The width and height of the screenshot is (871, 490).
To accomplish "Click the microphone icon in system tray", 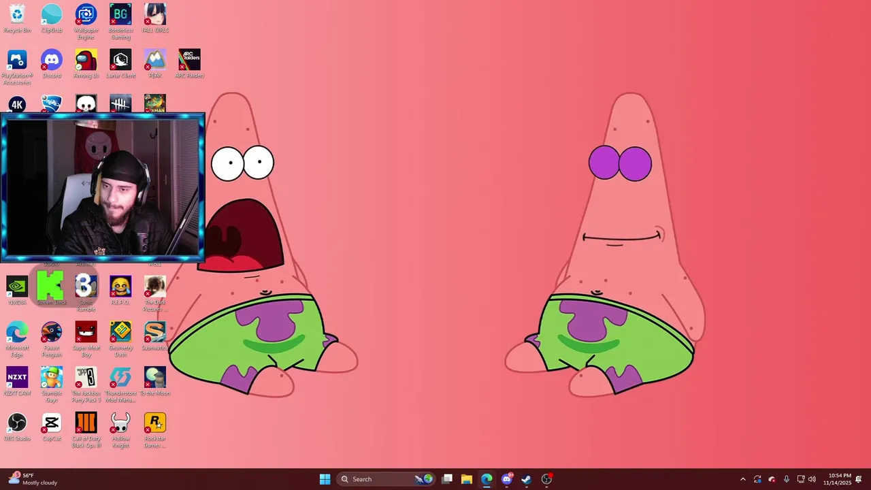I will (787, 479).
